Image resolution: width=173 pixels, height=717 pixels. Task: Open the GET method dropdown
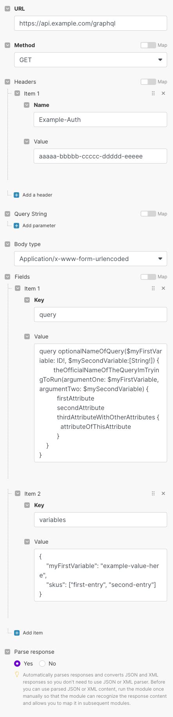tap(90, 60)
